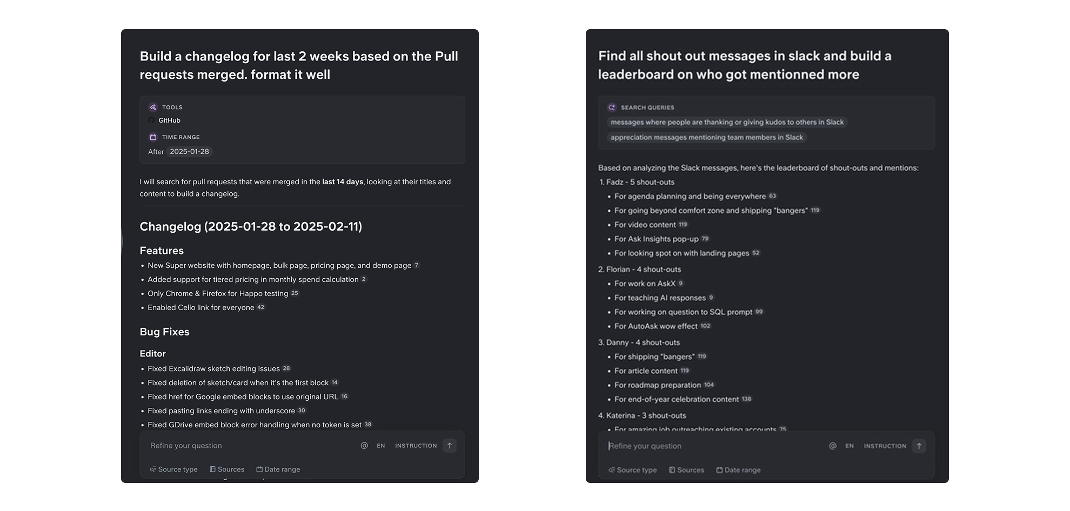Open the Date range filter in the right panel
This screenshot has height=511, width=1070.
pyautogui.click(x=738, y=470)
